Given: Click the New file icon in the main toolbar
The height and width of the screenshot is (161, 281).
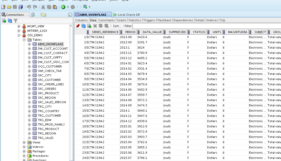Looking at the screenshot, I should 3,7.
